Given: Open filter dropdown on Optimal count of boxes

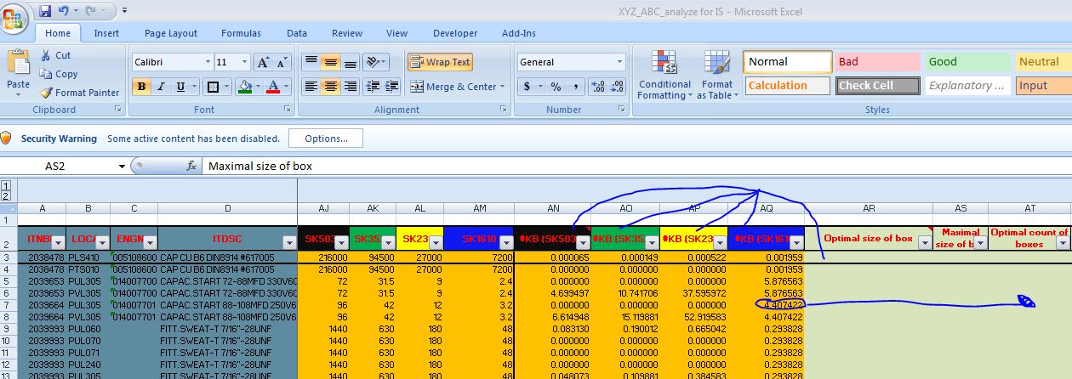Looking at the screenshot, I should (x=1063, y=243).
